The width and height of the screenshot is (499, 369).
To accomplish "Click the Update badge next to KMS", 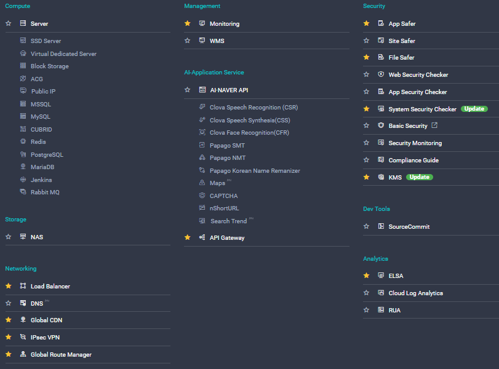I will 420,177.
